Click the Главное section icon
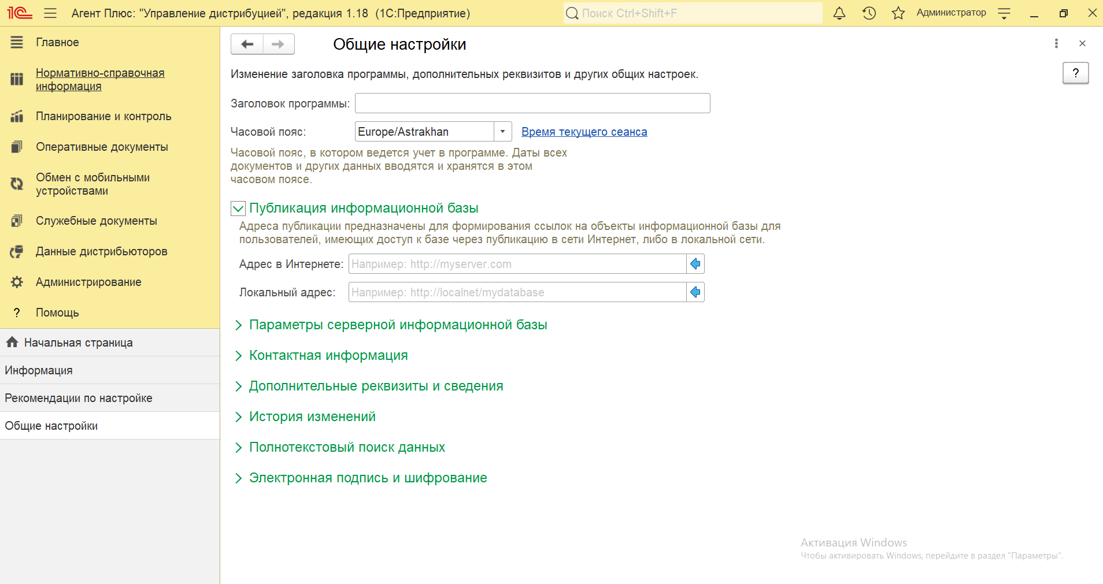The height and width of the screenshot is (584, 1103). pyautogui.click(x=17, y=42)
